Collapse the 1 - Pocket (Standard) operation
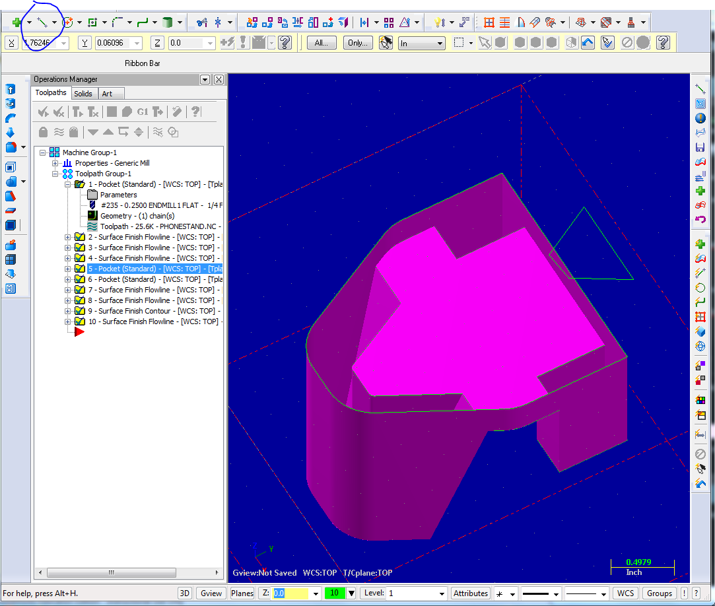Screen dimensions: 715x606 68,184
